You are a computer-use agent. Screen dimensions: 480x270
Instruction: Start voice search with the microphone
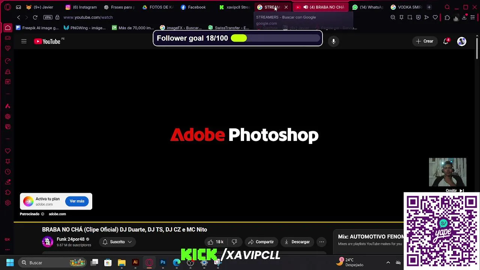tap(333, 41)
